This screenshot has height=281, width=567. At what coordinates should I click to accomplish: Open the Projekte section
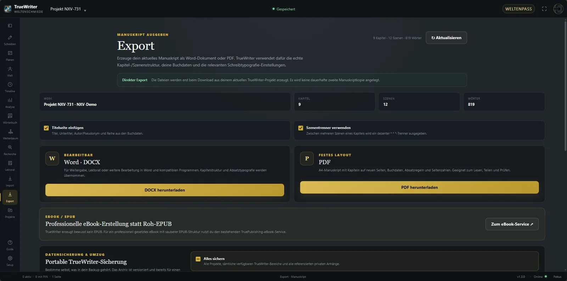(x=10, y=213)
